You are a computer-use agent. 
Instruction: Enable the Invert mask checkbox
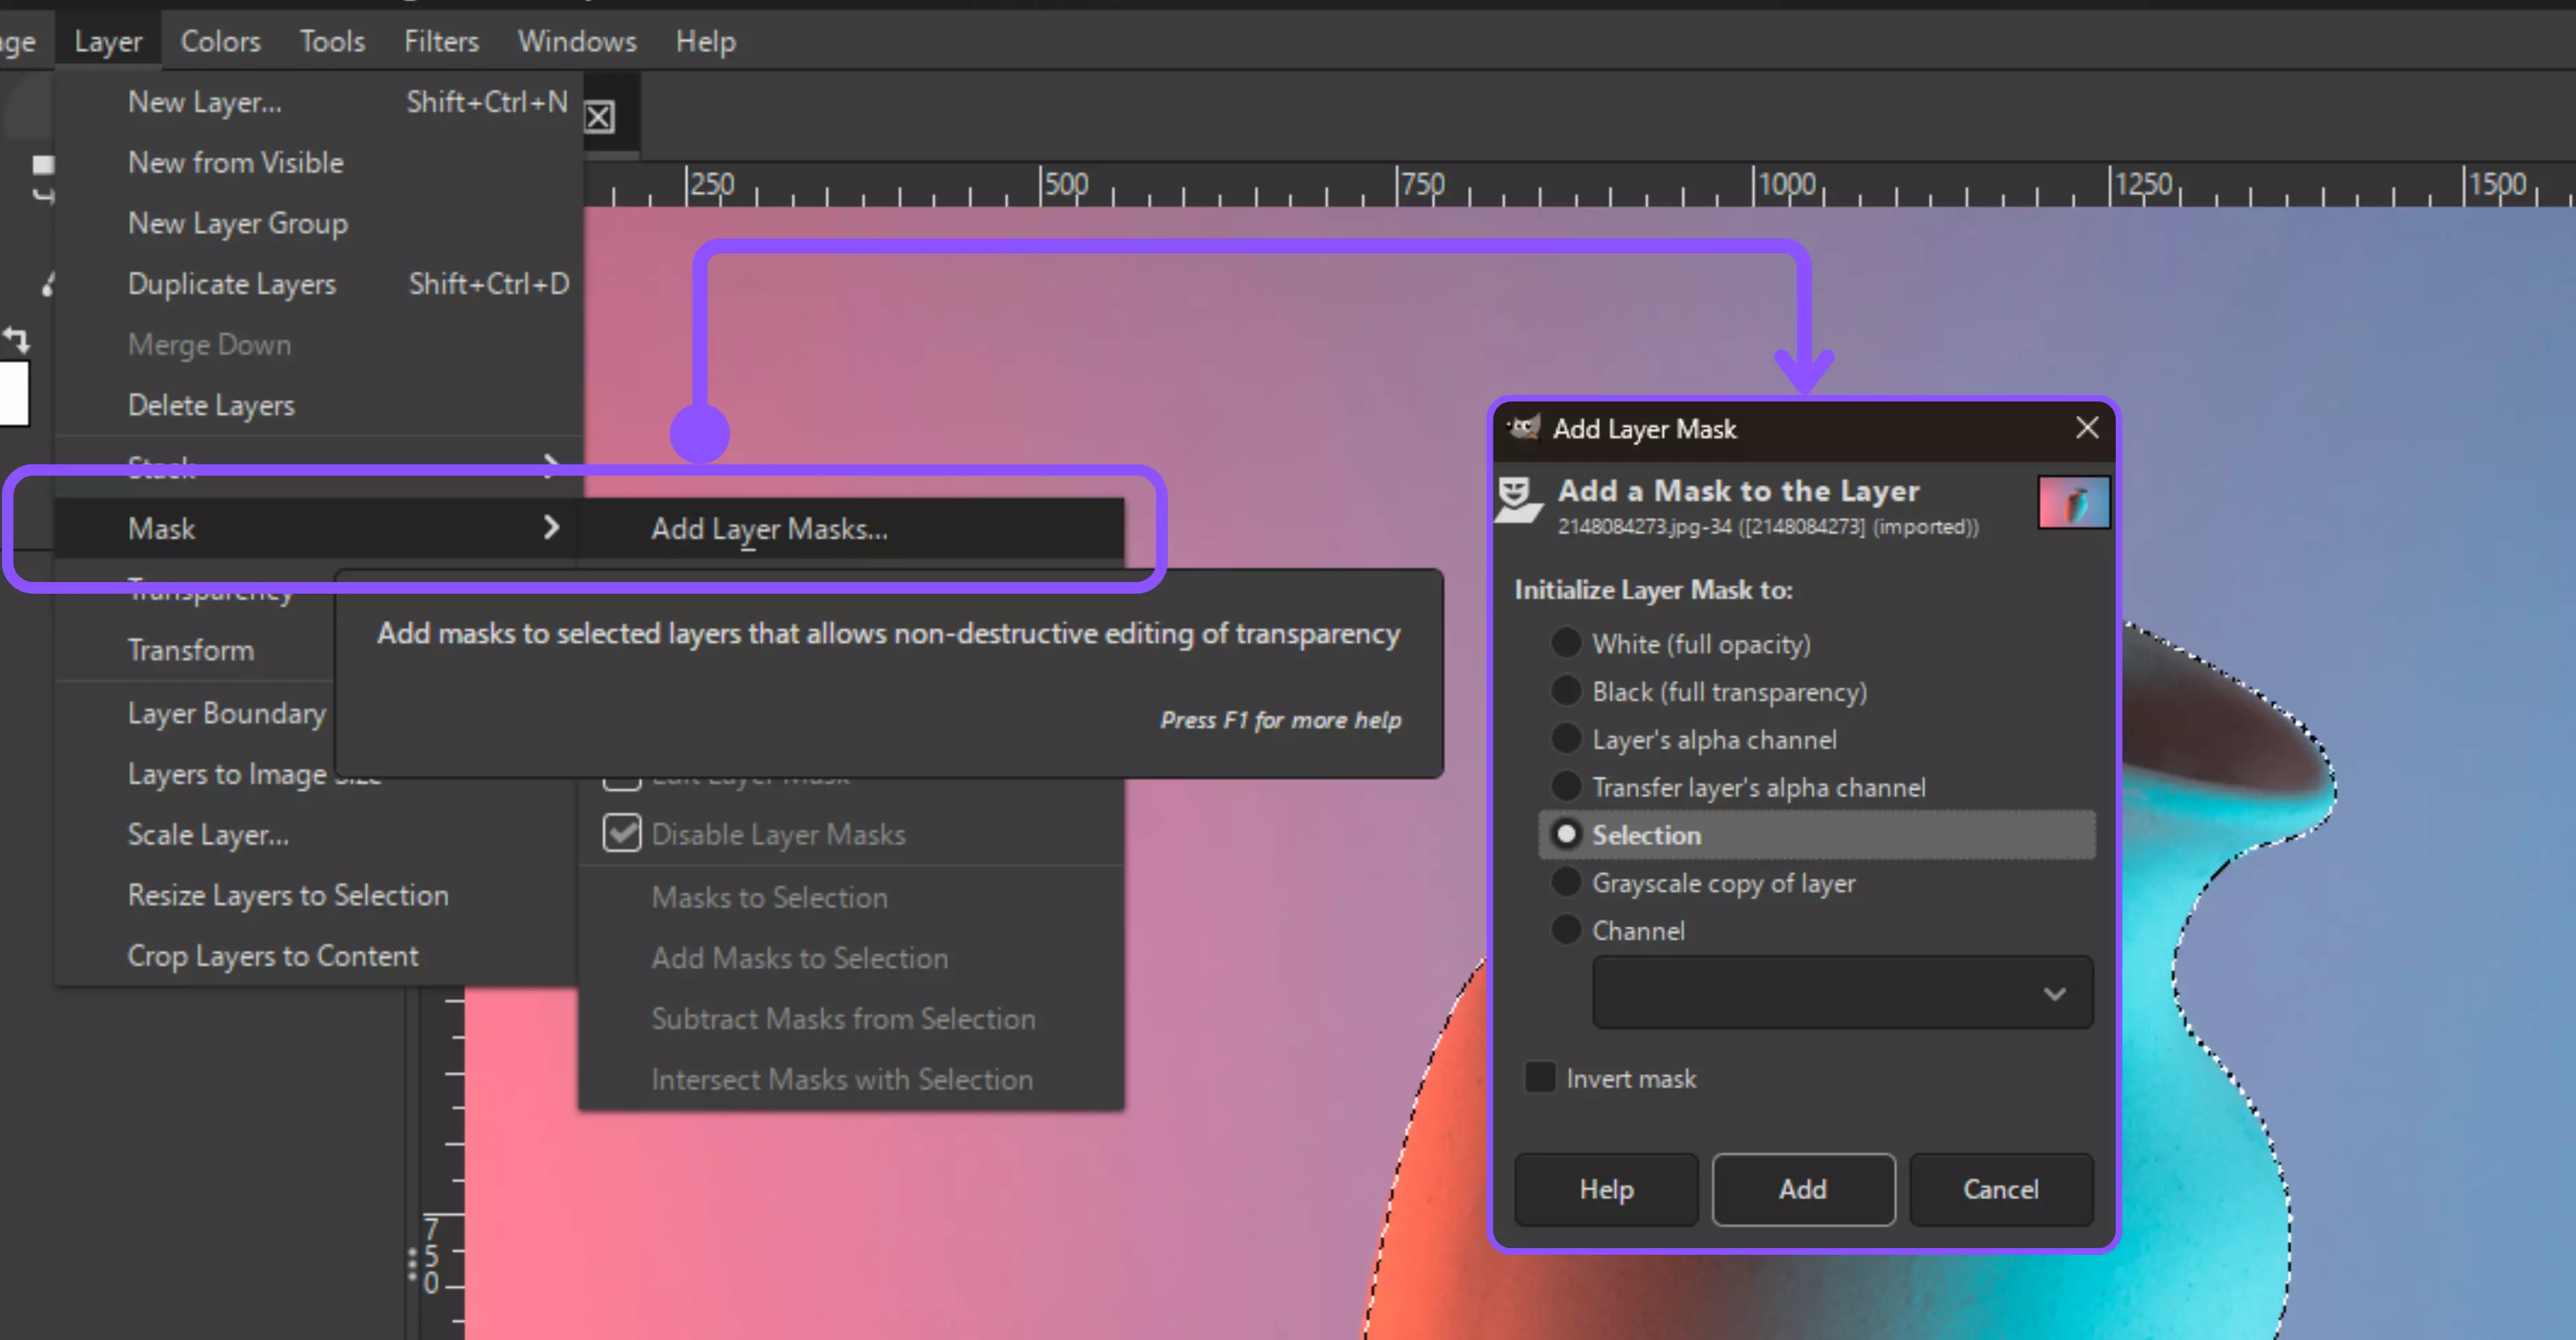click(1540, 1078)
